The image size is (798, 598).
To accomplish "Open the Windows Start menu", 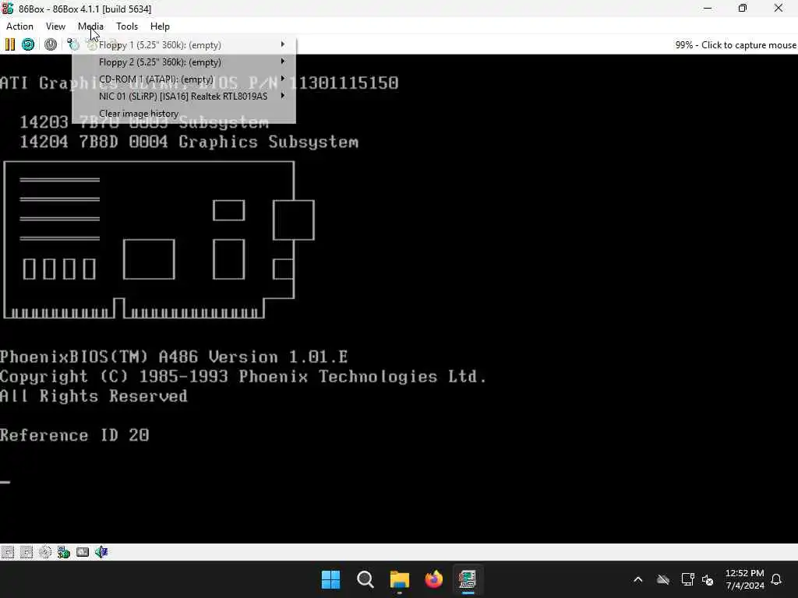I will tap(330, 579).
